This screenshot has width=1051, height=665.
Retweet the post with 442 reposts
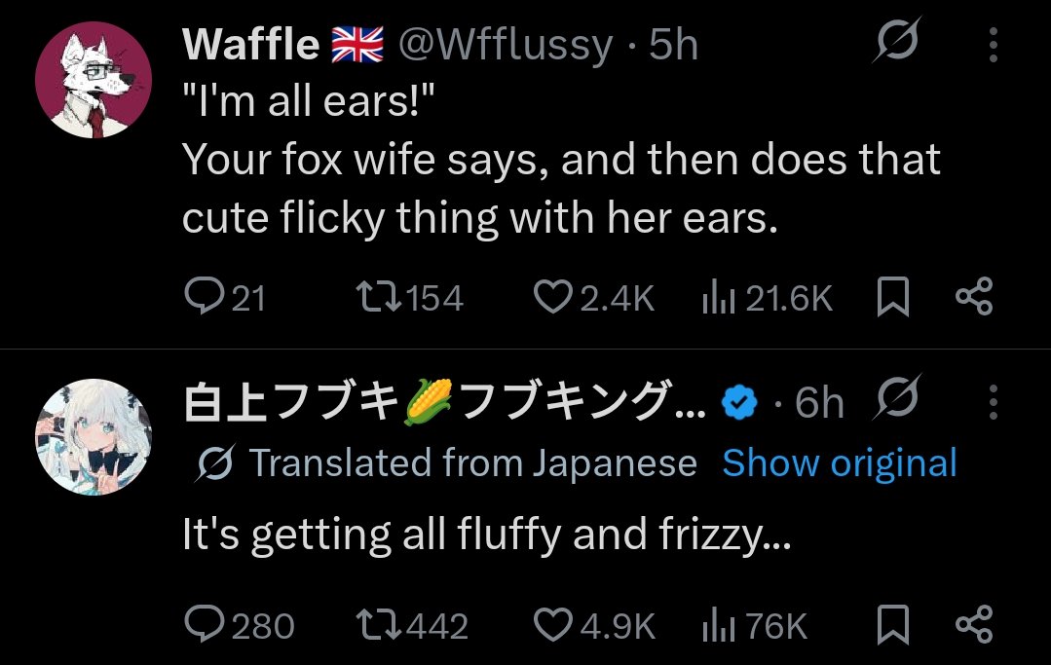click(x=378, y=625)
